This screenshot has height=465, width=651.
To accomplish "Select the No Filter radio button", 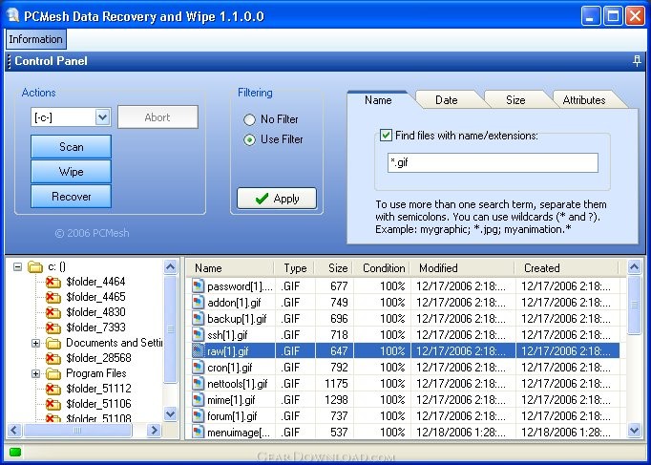I will coord(250,120).
